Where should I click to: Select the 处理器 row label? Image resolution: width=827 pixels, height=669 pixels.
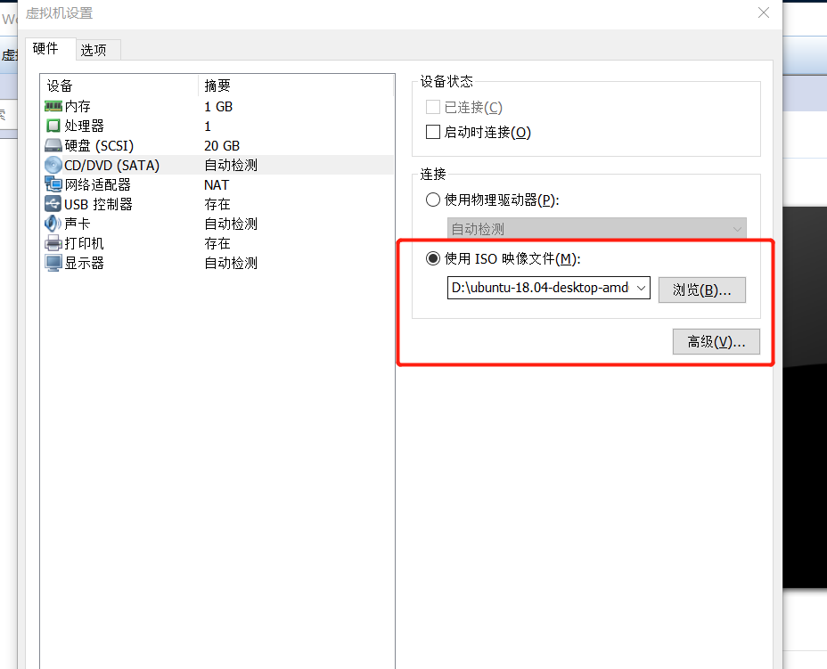[x=85, y=126]
